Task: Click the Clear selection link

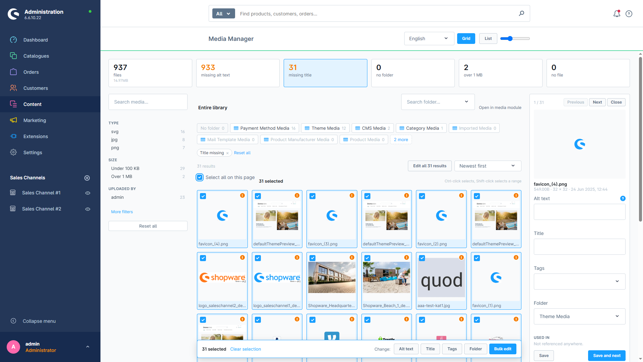Action: click(245, 349)
